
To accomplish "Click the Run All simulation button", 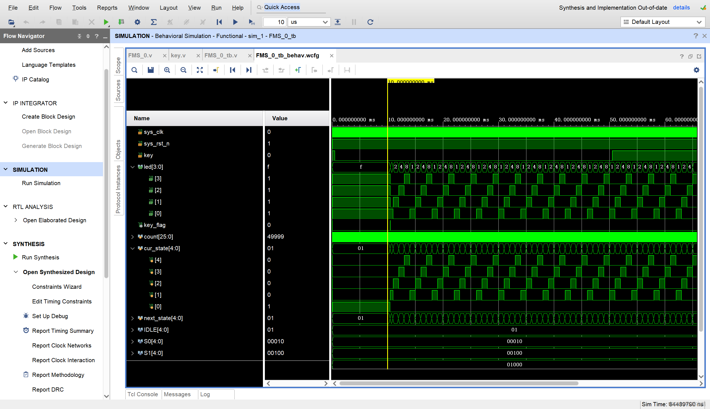I will [235, 22].
